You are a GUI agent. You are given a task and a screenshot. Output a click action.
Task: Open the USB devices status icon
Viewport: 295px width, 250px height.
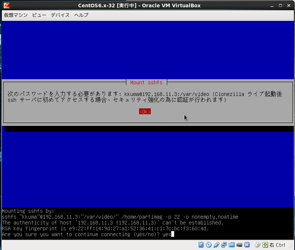(216, 245)
